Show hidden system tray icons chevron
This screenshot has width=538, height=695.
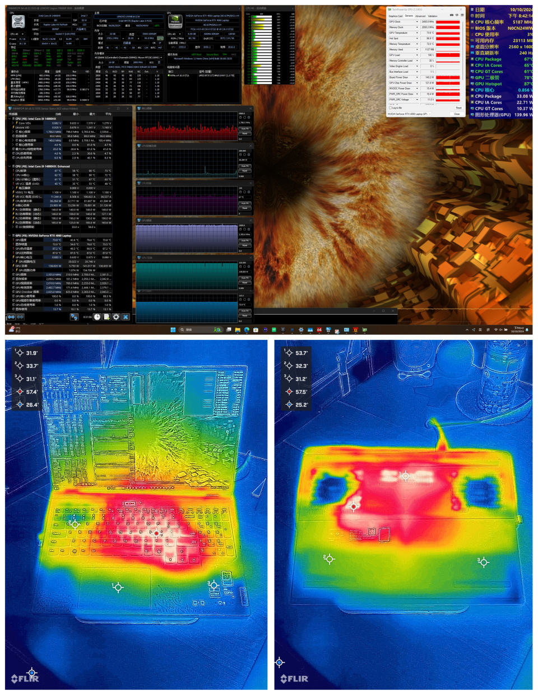click(467, 330)
